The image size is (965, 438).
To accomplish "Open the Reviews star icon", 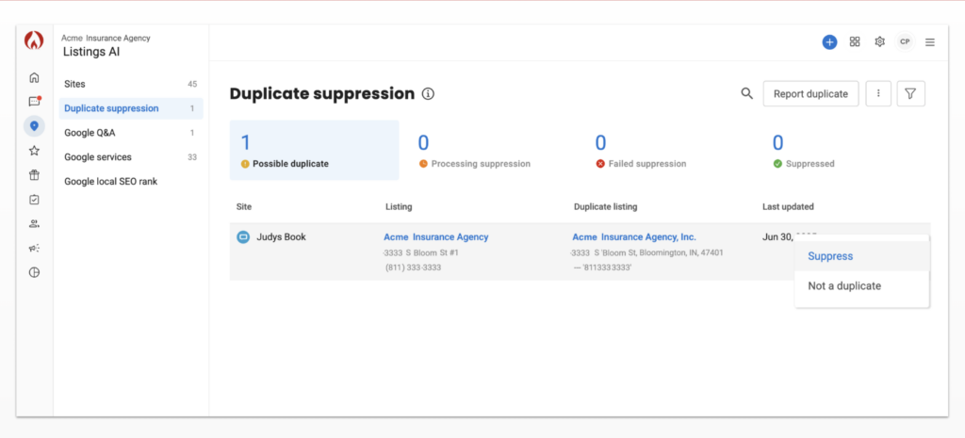I will click(35, 151).
